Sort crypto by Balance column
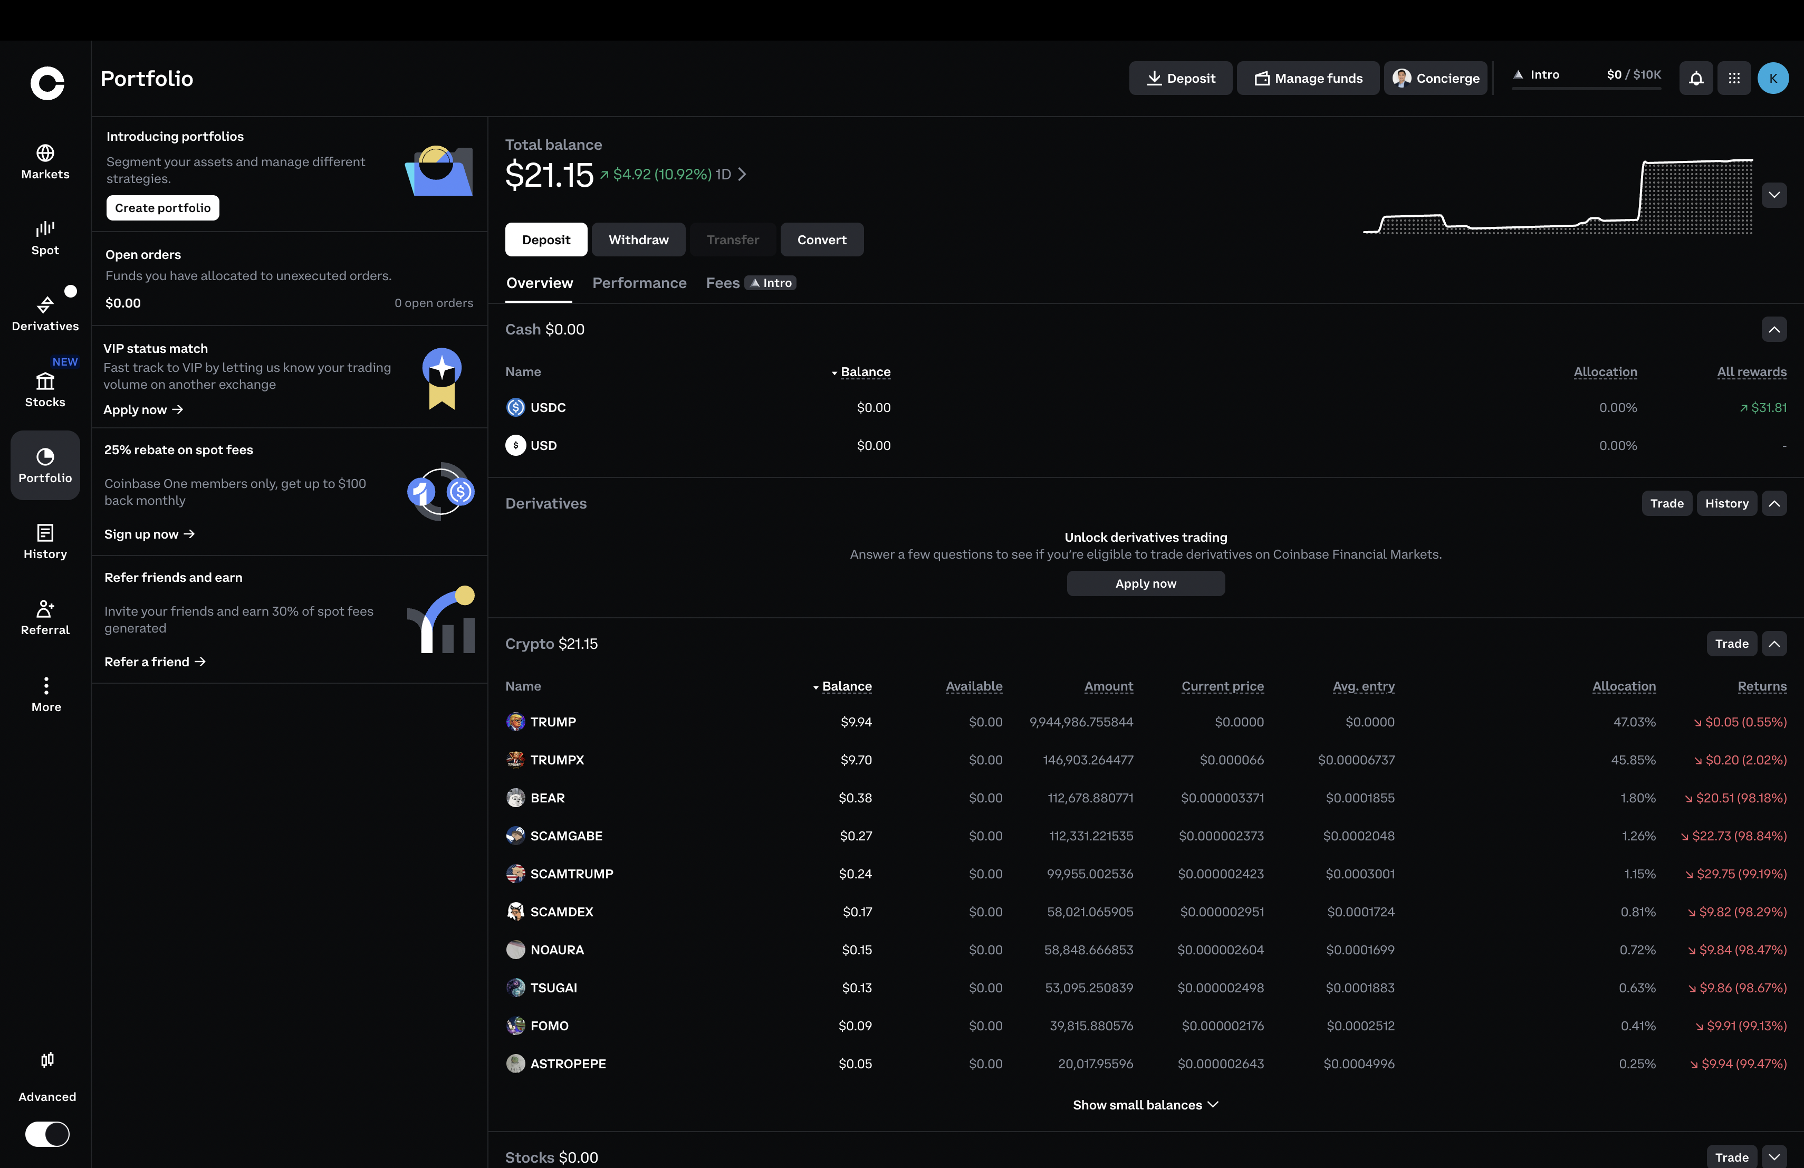The height and width of the screenshot is (1168, 1804). coord(842,686)
